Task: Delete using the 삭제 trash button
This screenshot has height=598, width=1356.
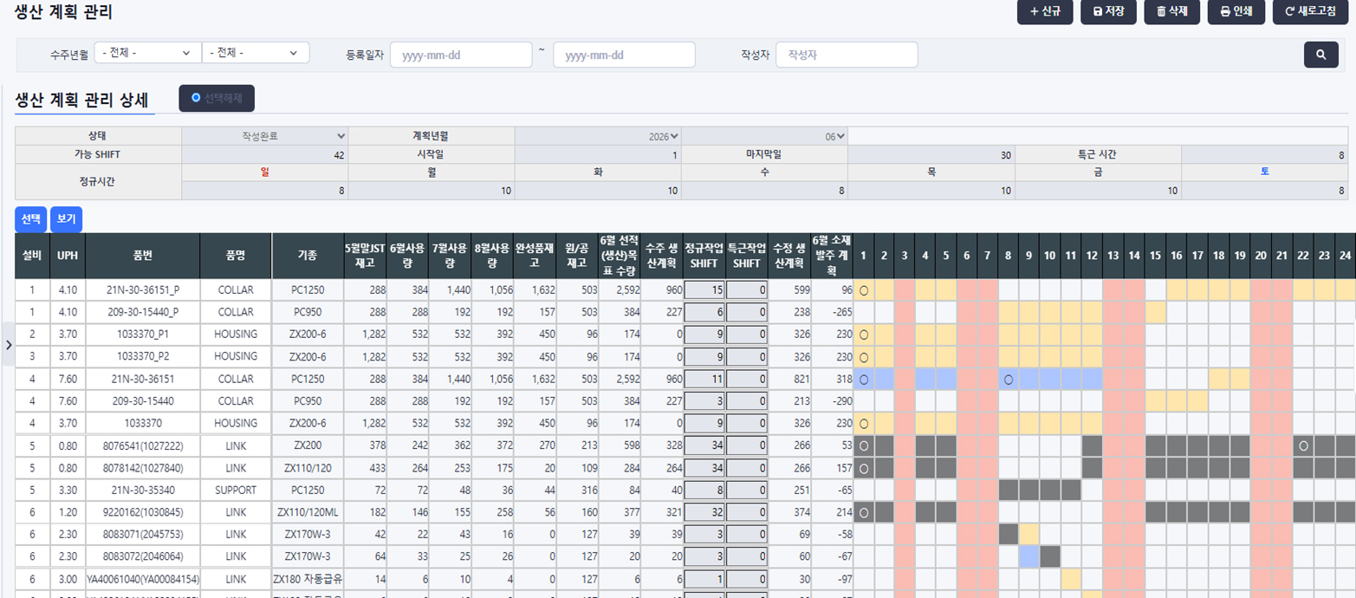Action: pos(1171,11)
